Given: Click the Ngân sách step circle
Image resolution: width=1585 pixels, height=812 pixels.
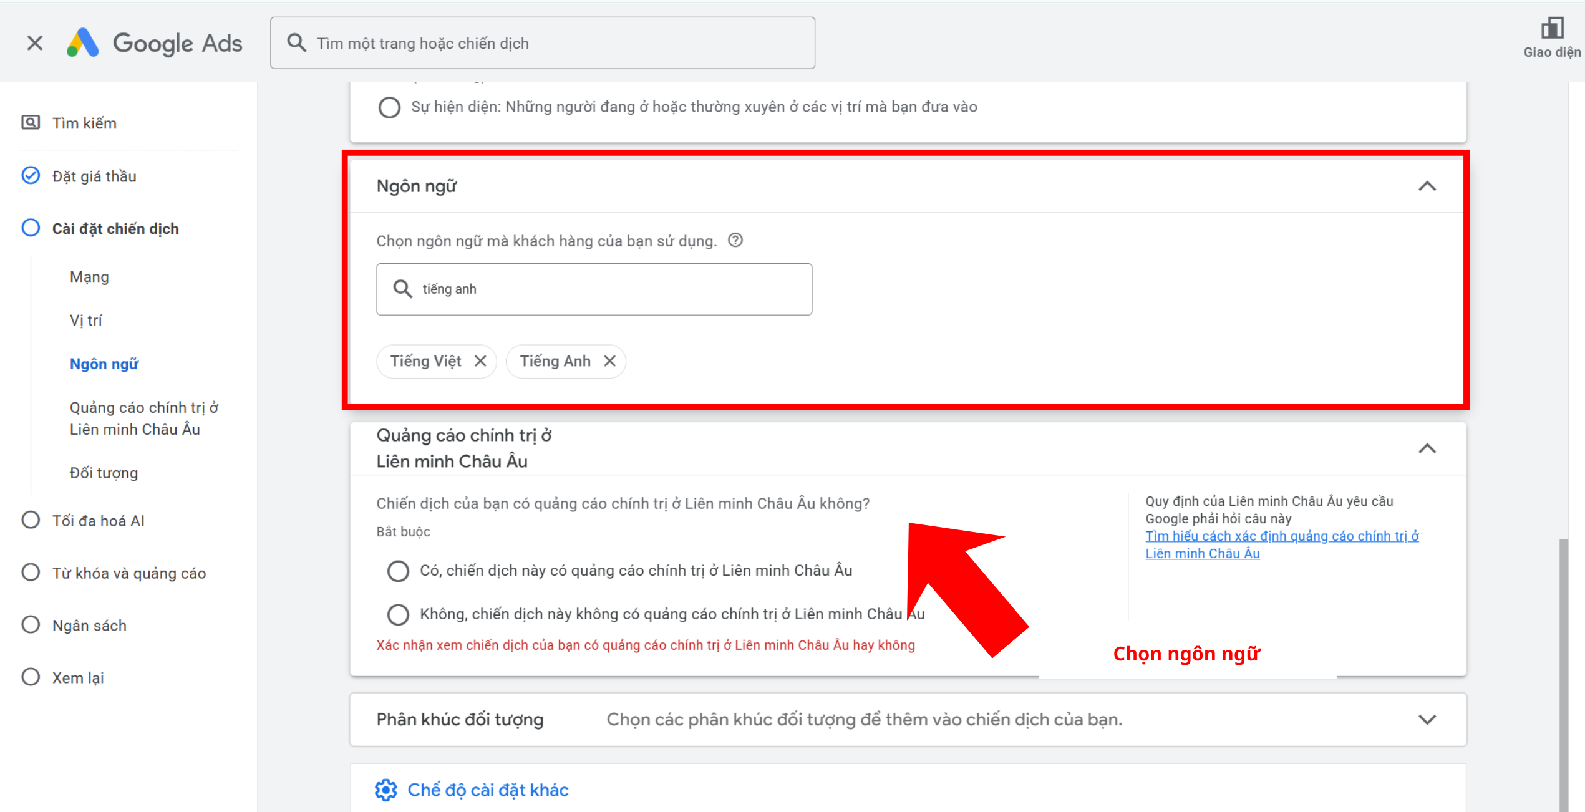Looking at the screenshot, I should [x=31, y=625].
